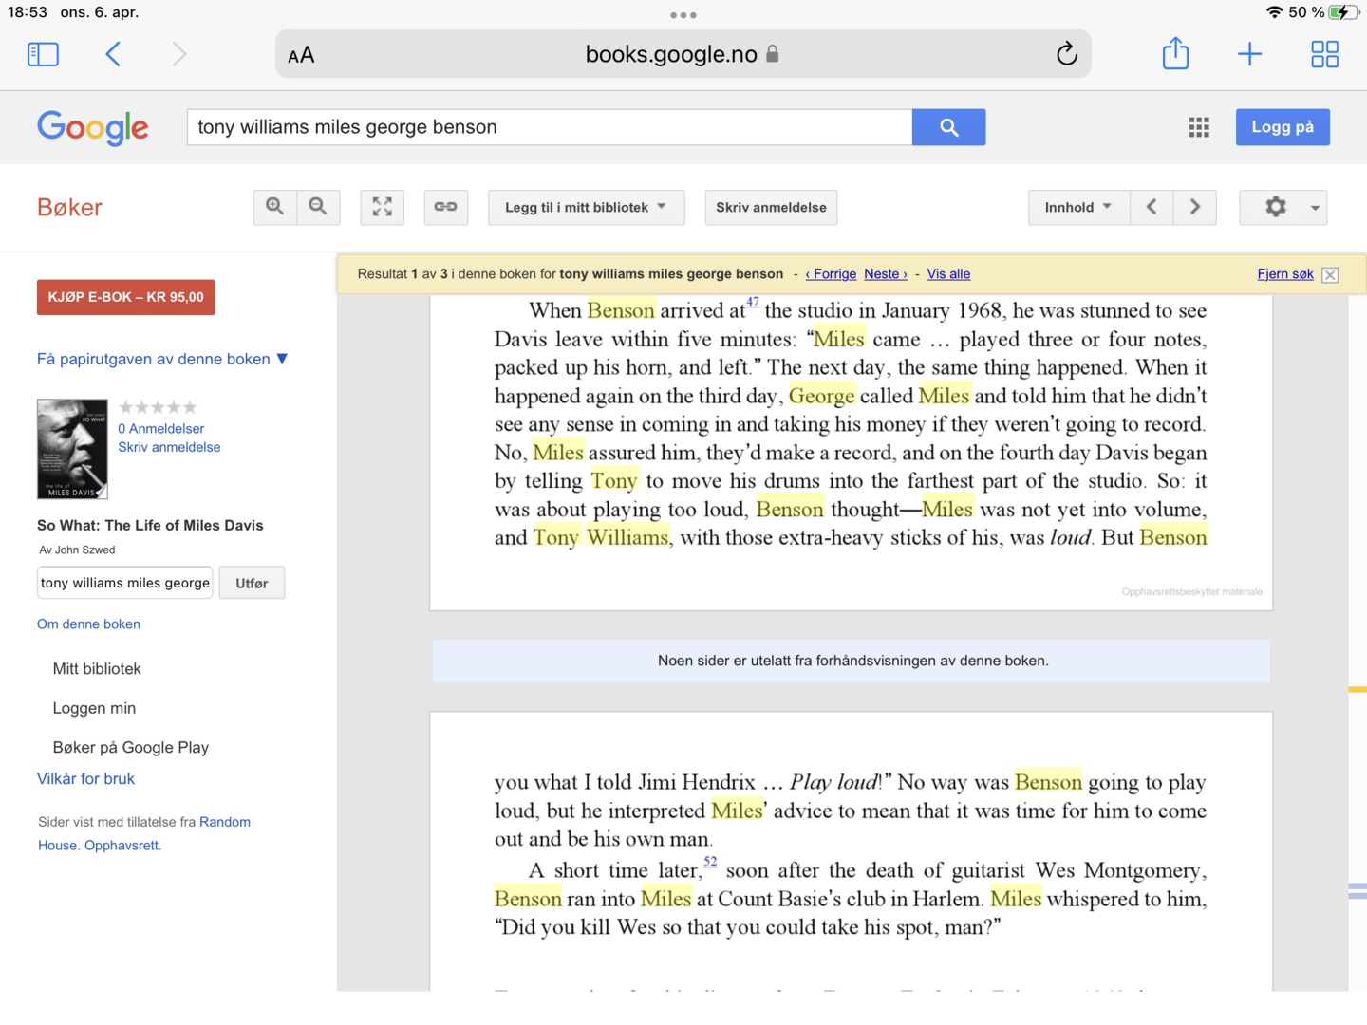
Task: Show the Safari tab overview
Action: point(1324,54)
